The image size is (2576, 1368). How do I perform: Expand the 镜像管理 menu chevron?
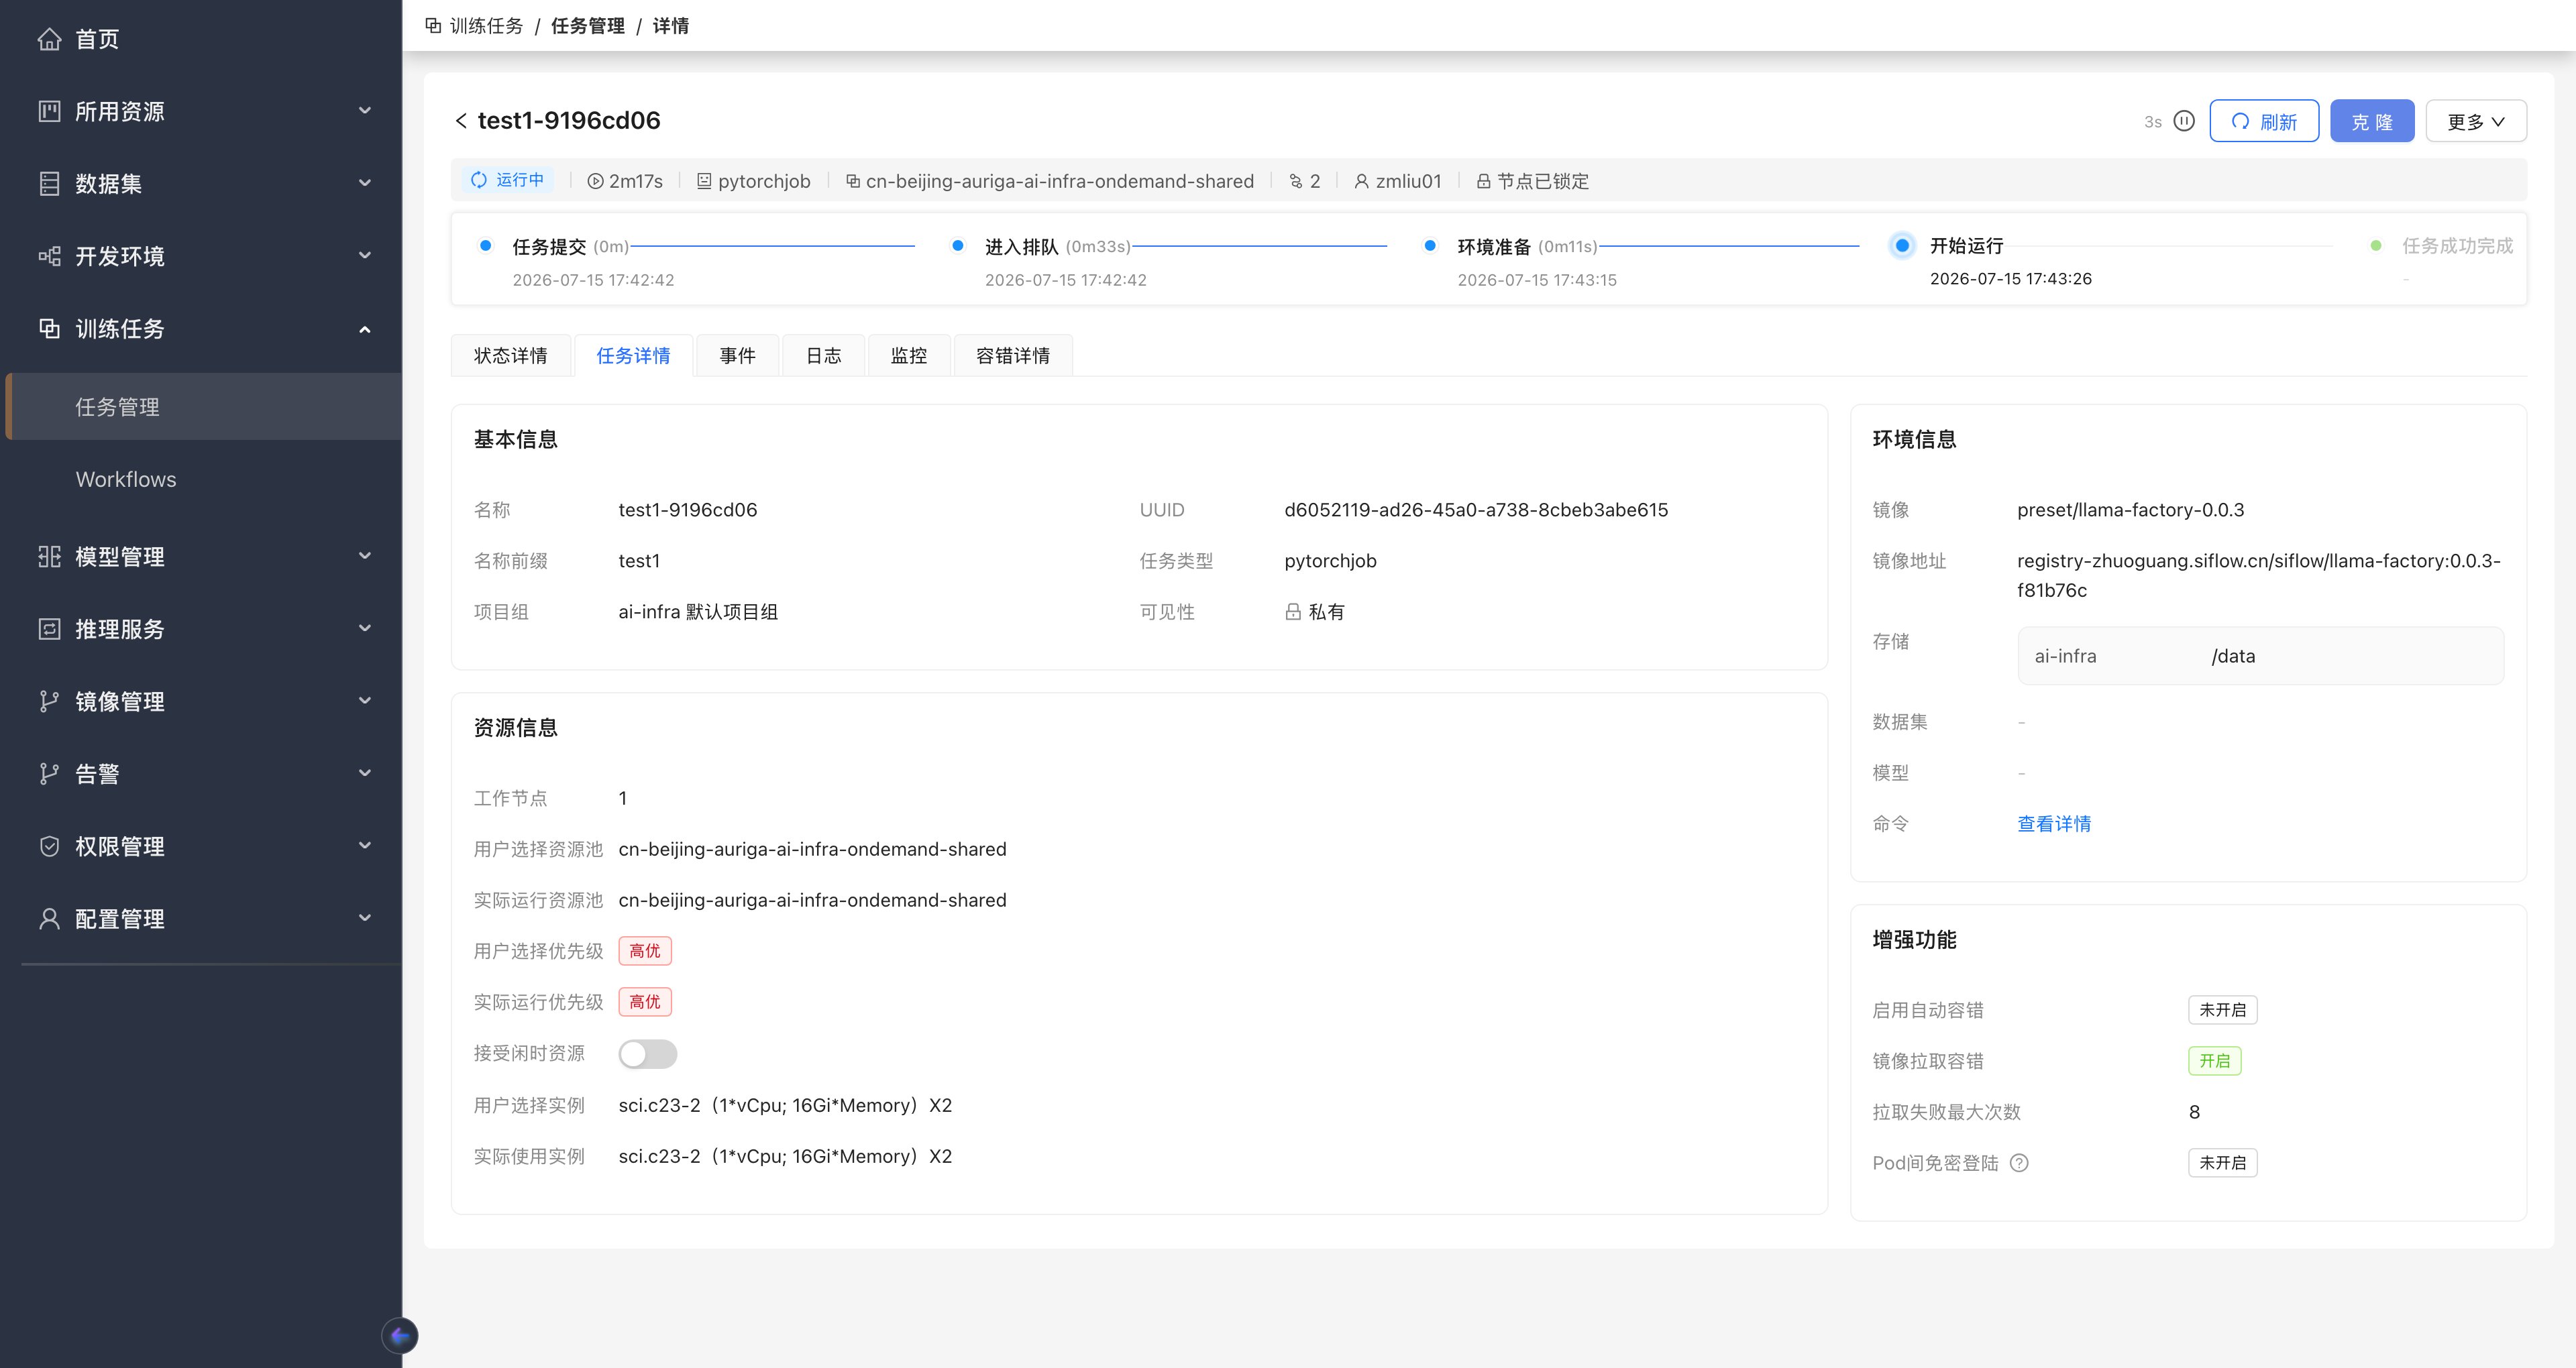point(365,701)
